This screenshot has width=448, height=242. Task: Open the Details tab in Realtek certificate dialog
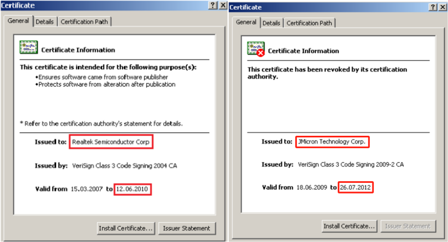[45, 22]
